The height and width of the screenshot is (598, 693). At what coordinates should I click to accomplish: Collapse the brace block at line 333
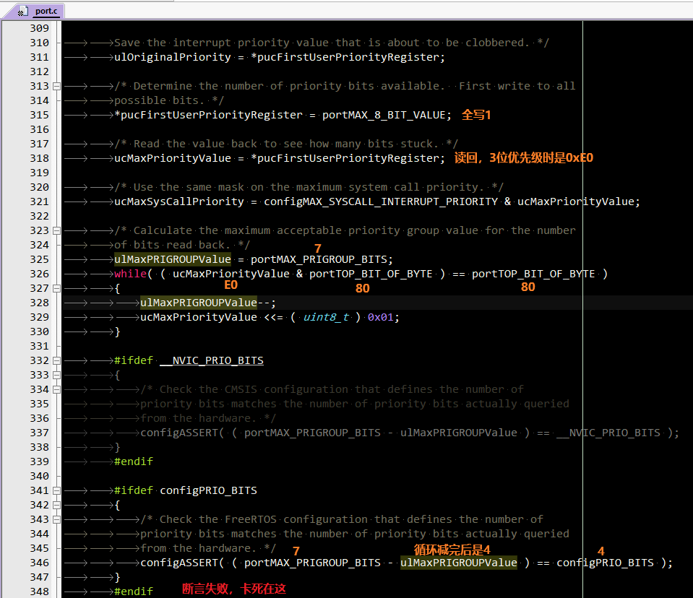click(x=56, y=375)
